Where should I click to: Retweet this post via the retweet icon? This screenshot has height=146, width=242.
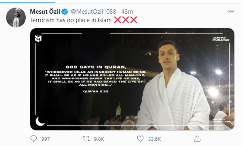click(86, 139)
